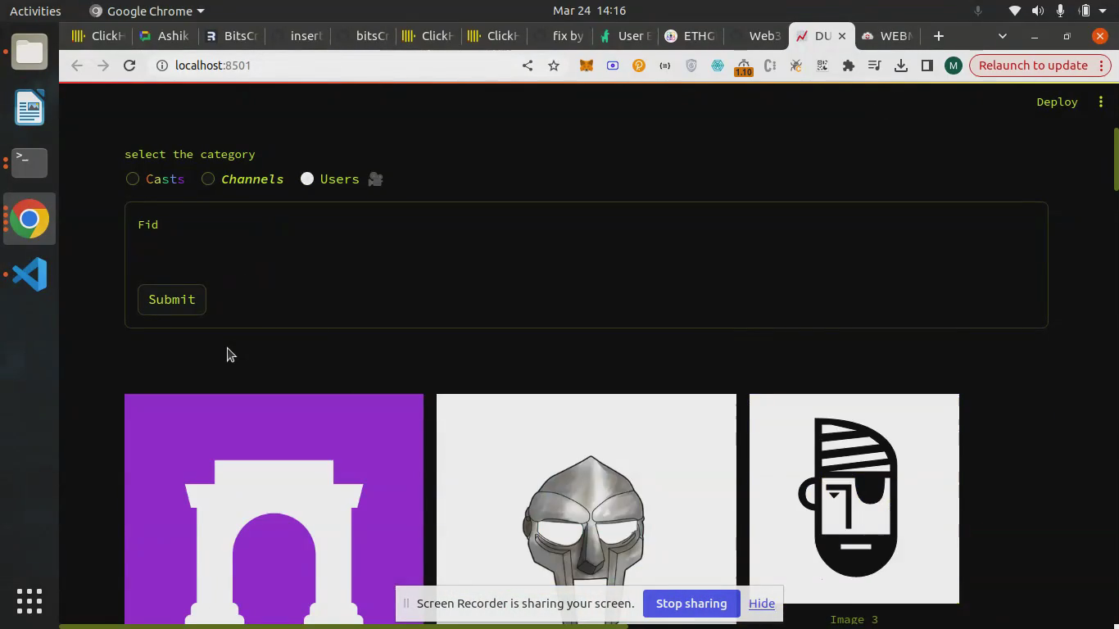
Task: Click the page vertical scrollbar
Action: pos(1115,160)
